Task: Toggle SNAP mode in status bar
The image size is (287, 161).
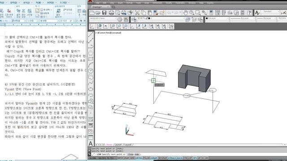Action: 126,158
